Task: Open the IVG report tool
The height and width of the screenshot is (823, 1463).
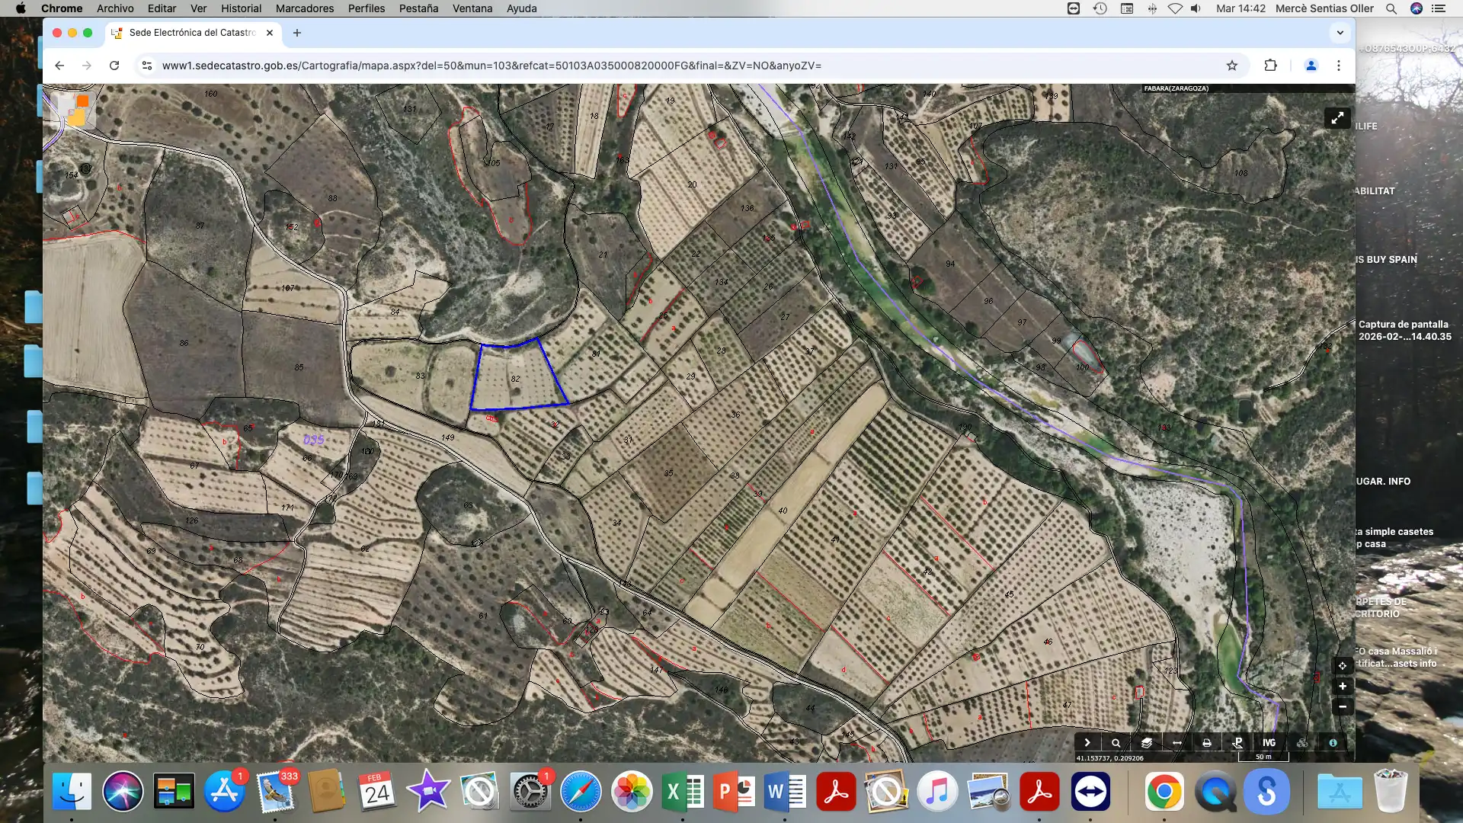Action: 1269,742
